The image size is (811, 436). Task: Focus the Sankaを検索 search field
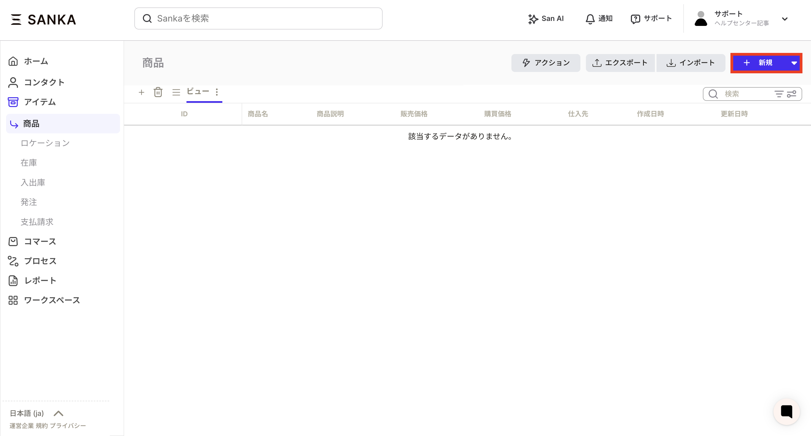[x=258, y=18]
